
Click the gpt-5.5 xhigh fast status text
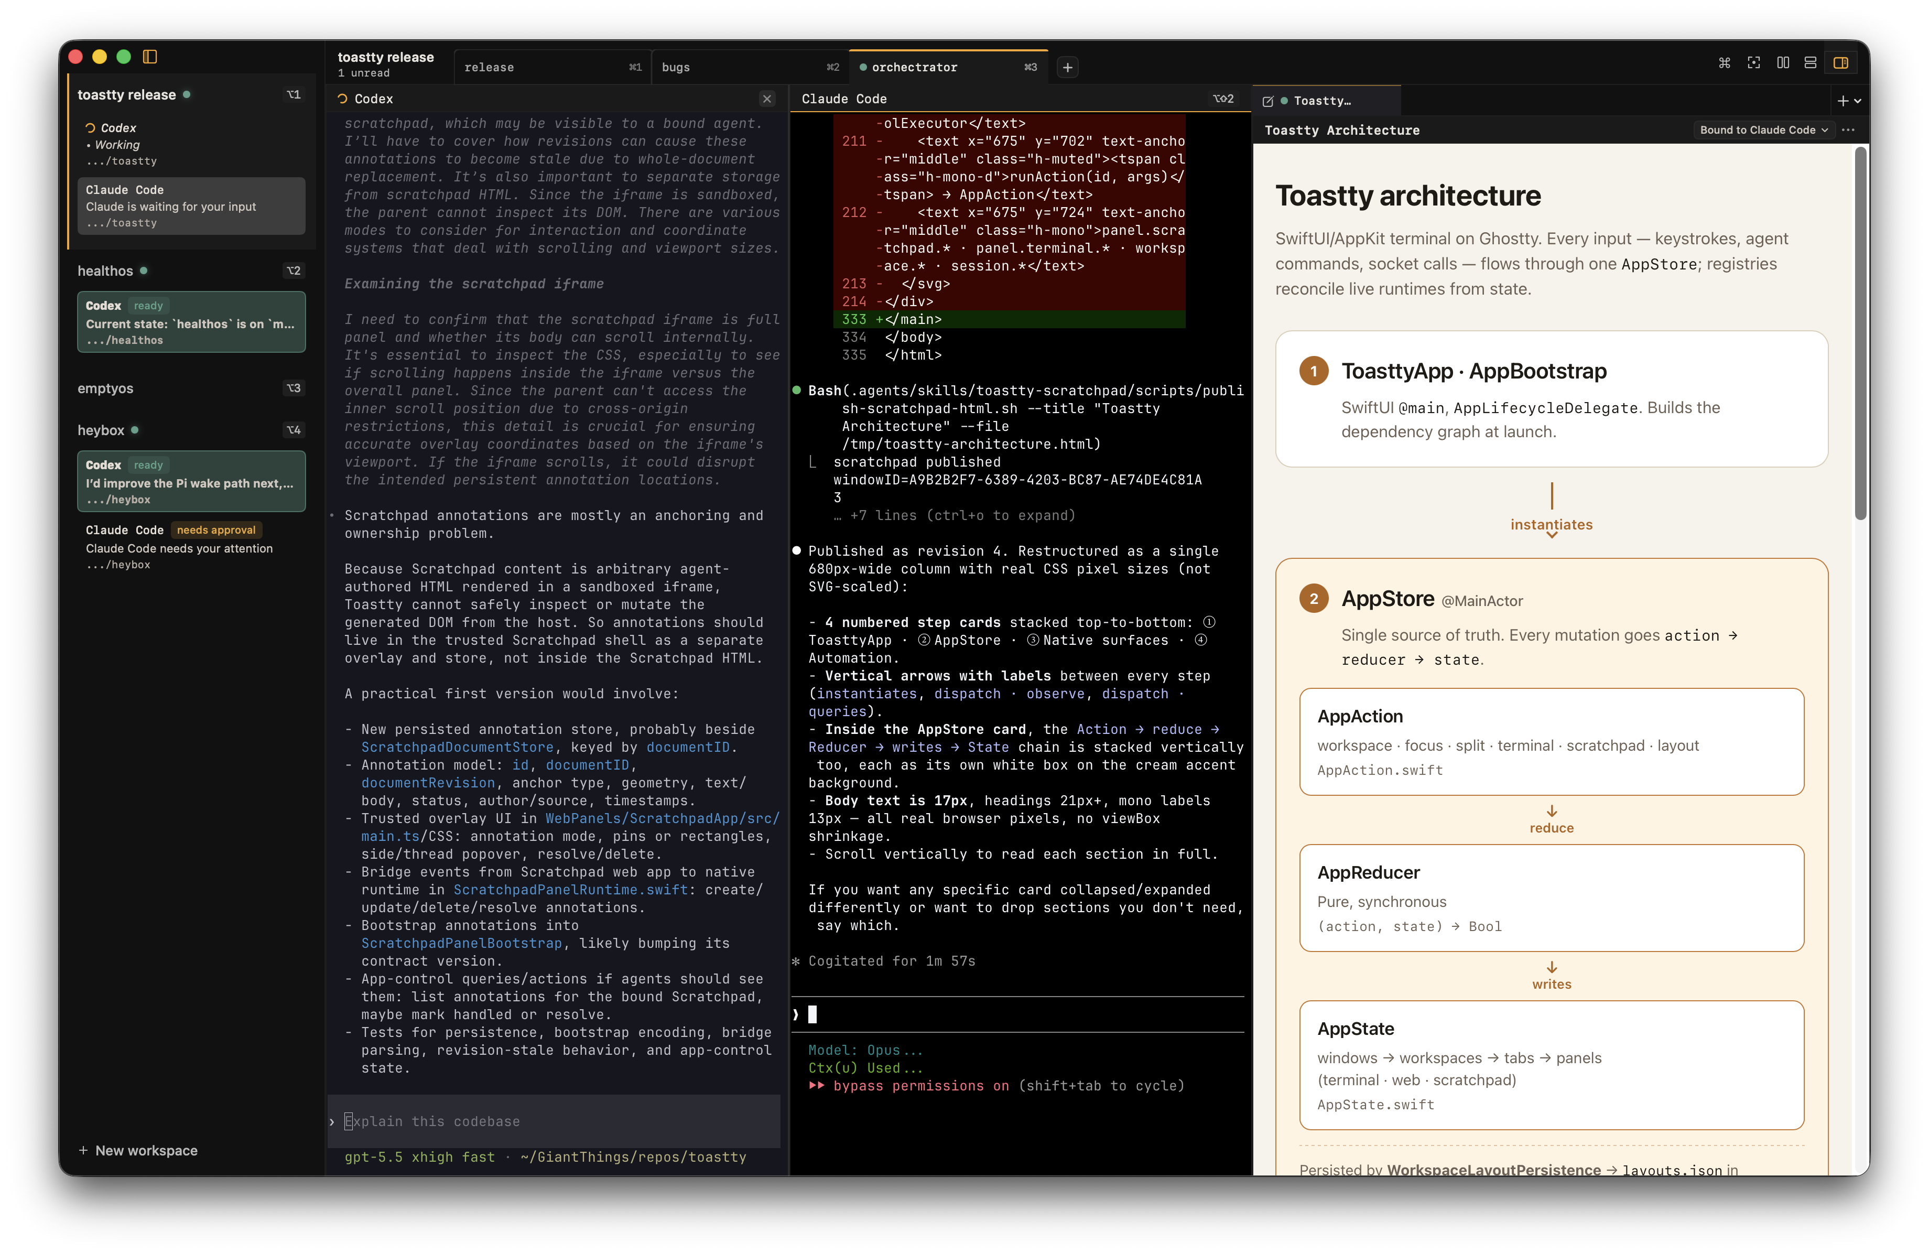pyautogui.click(x=419, y=1158)
